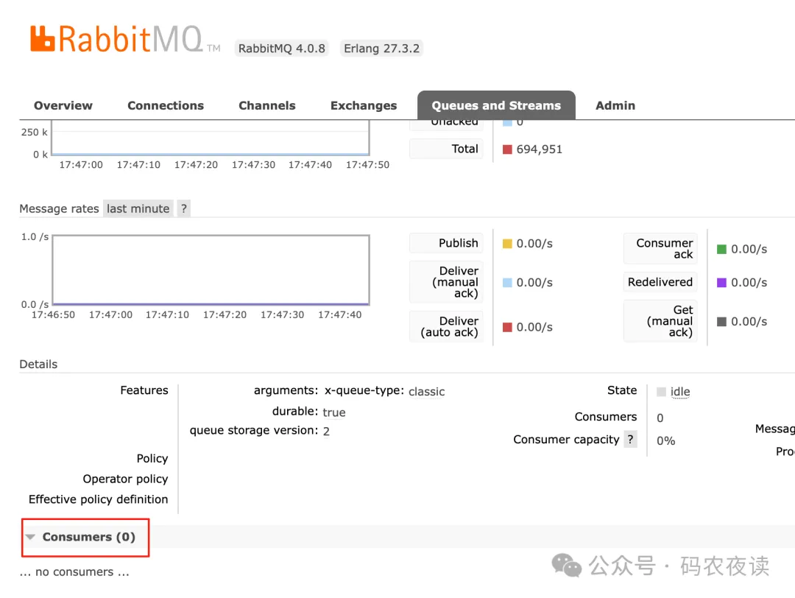The width and height of the screenshot is (795, 598).
Task: Open the Exchanges tab
Action: 364,105
